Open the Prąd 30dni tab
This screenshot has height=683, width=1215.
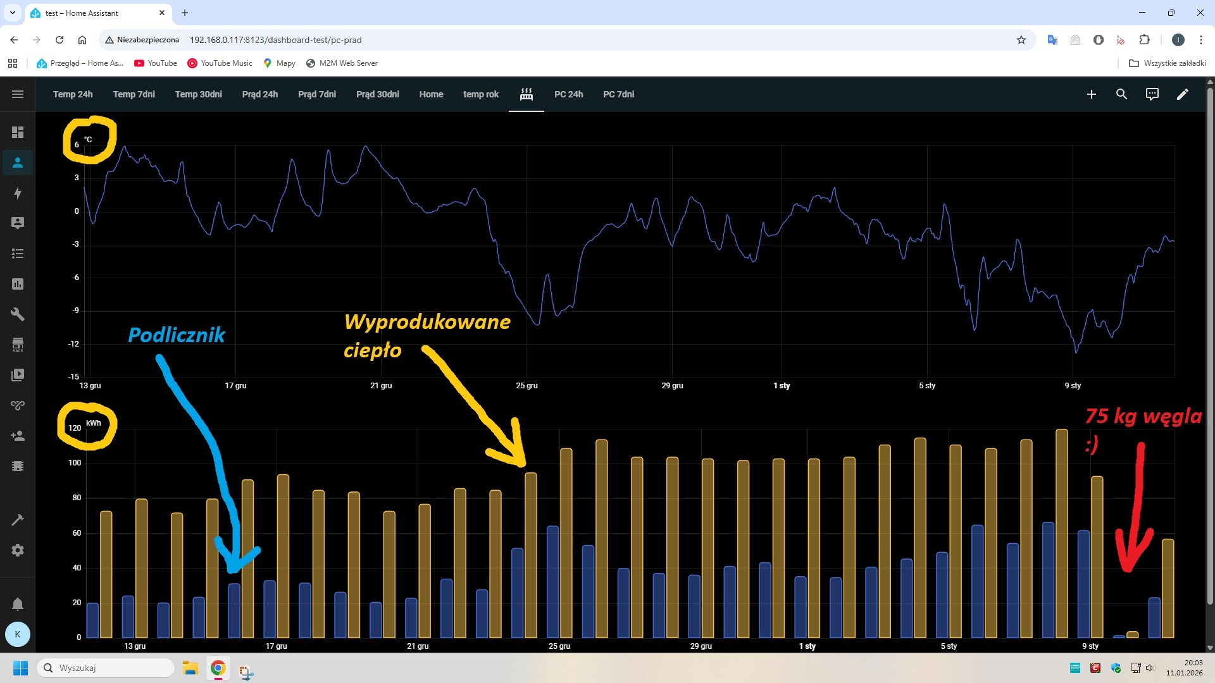[377, 94]
